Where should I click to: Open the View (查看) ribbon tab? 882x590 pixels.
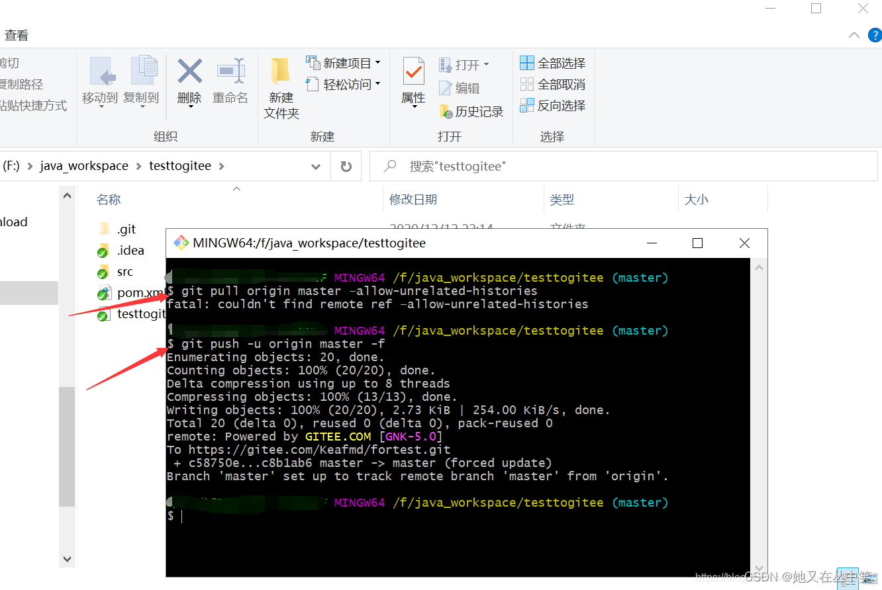click(17, 36)
